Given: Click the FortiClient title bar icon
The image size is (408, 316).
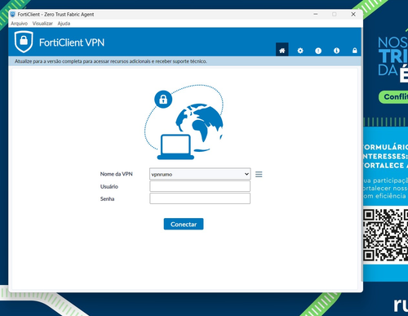Looking at the screenshot, I should click(13, 14).
